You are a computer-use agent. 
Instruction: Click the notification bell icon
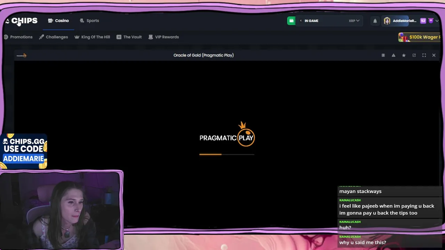[375, 21]
